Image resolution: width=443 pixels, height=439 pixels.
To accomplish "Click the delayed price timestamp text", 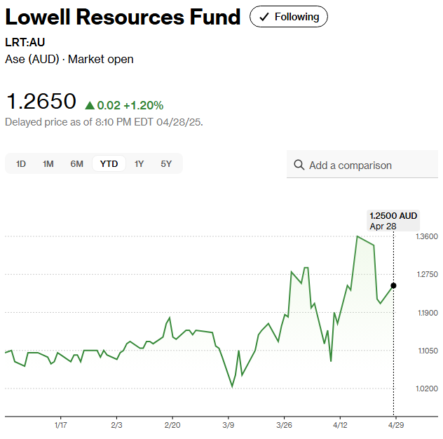I will (104, 122).
